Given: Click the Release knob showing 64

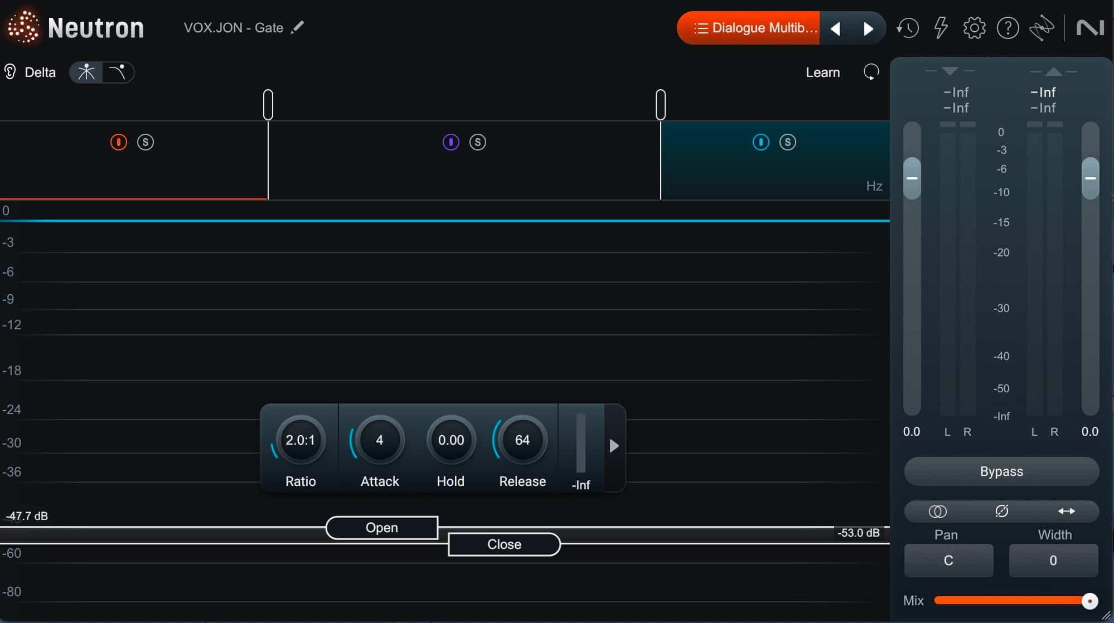Looking at the screenshot, I should pyautogui.click(x=522, y=440).
